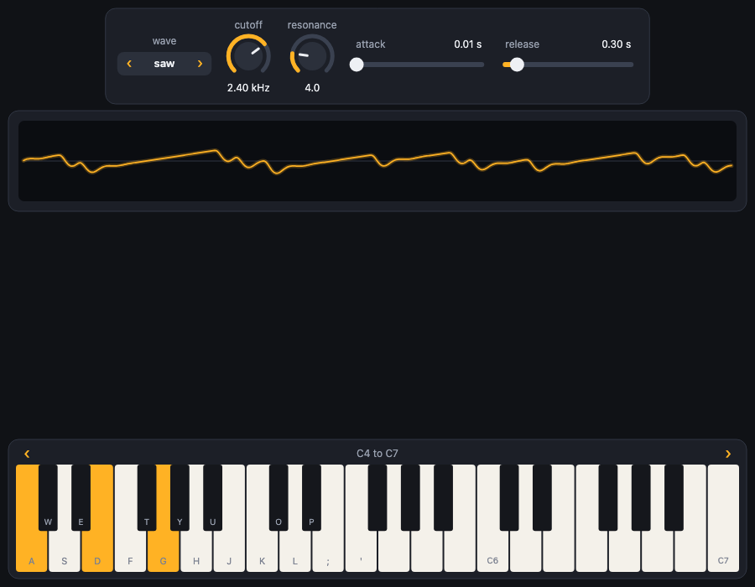Play the white key labeled S
This screenshot has width=755, height=587.
coord(65,553)
